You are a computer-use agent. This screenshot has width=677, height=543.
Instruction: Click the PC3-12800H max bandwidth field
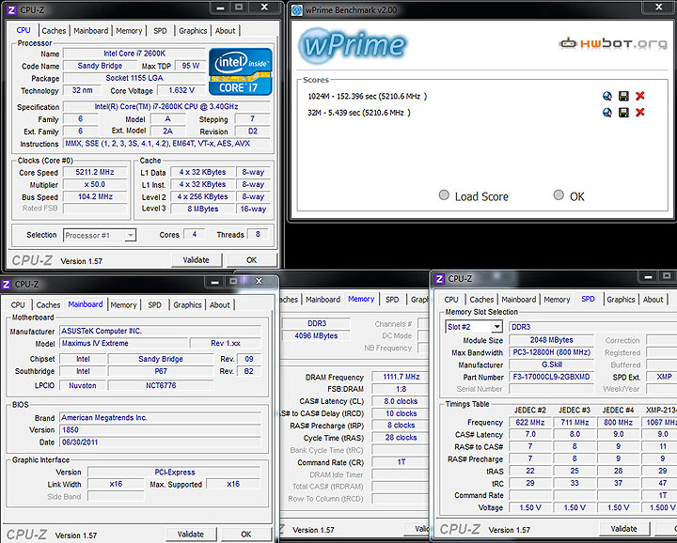[551, 352]
